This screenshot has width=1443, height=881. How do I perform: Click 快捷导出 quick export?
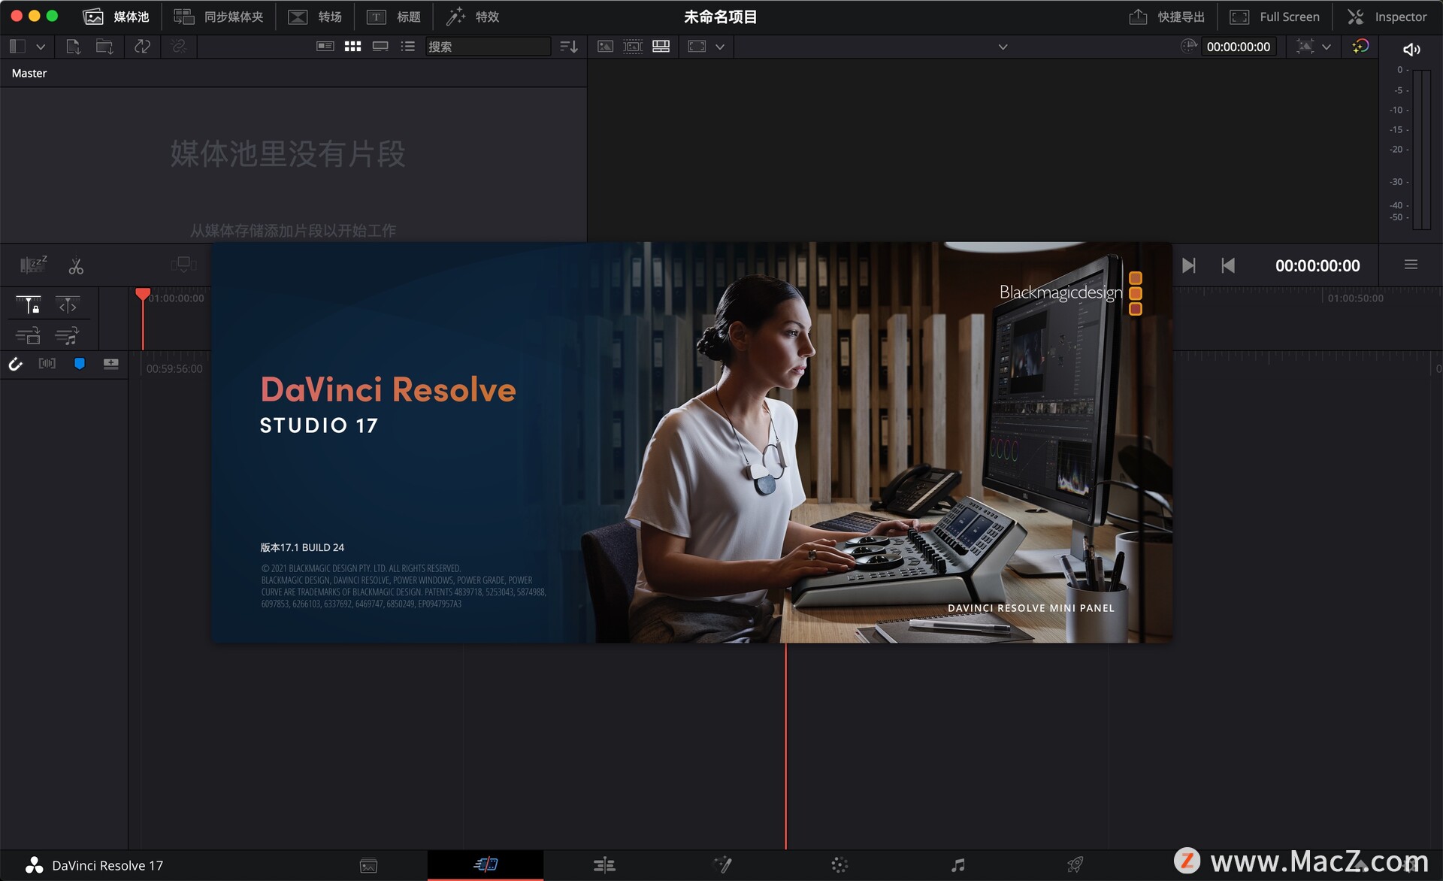pos(1166,17)
